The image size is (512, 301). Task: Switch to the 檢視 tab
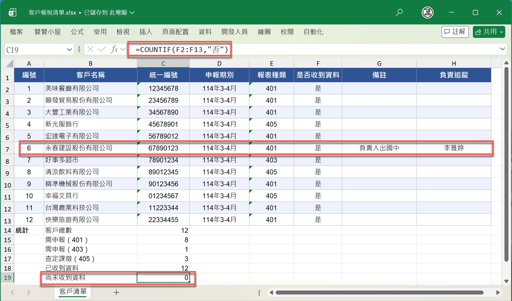click(123, 32)
